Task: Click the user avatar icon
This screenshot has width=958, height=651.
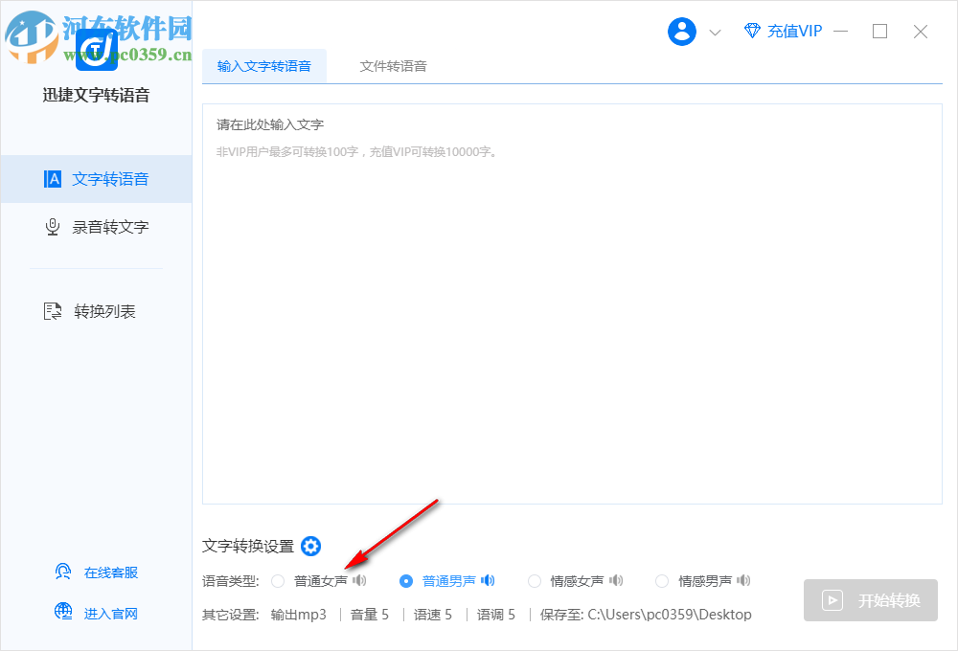Action: click(x=682, y=31)
